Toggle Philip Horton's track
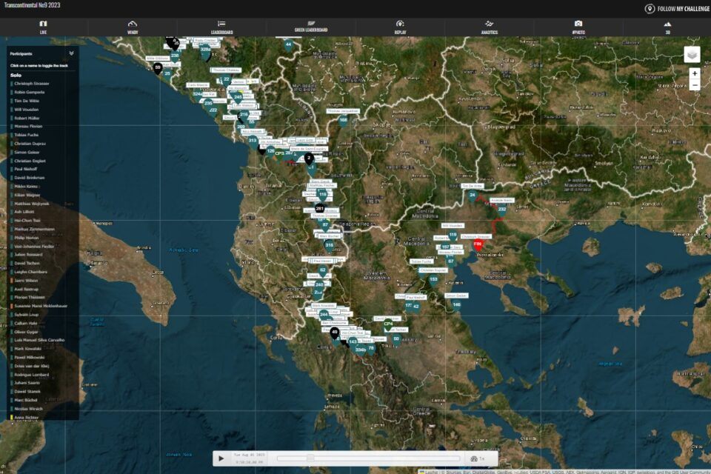 pos(27,238)
